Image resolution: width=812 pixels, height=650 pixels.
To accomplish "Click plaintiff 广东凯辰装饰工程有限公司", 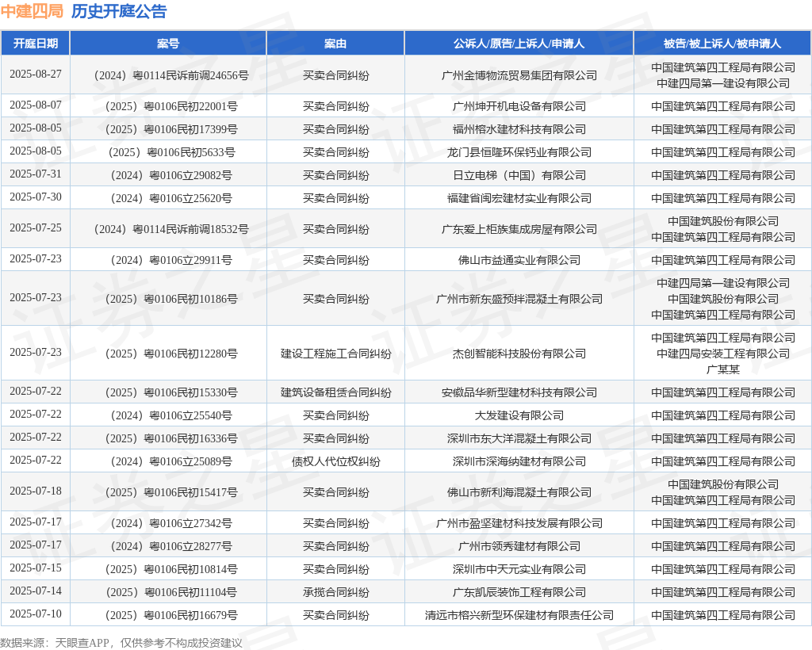I will coord(519,593).
